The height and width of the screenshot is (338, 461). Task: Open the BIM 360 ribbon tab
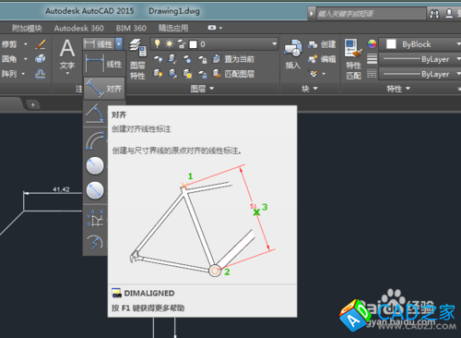[x=131, y=29]
